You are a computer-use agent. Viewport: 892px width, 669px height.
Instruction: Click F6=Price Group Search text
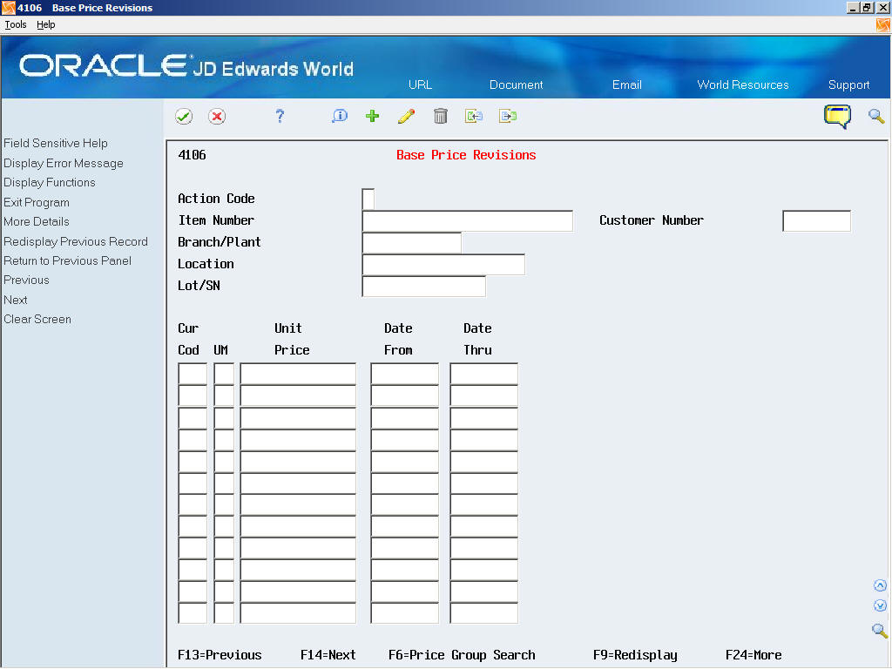[462, 655]
